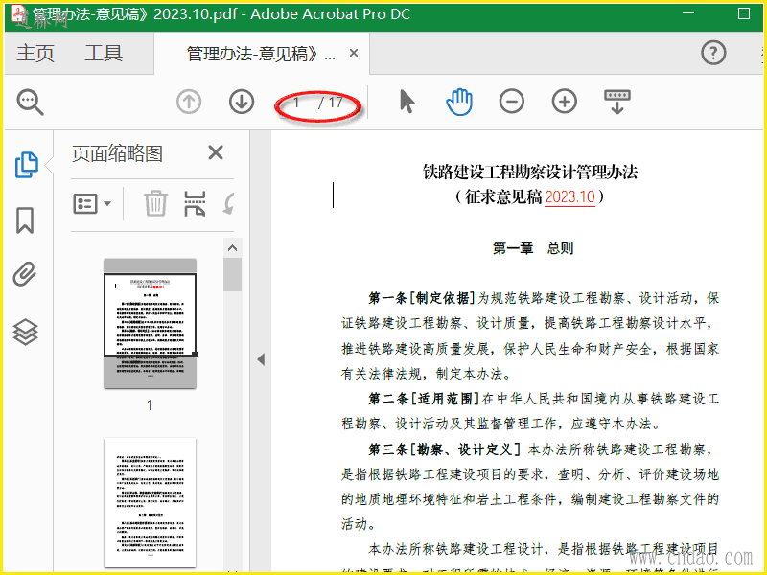
Task: Activate the hand pan tool
Action: (x=459, y=103)
